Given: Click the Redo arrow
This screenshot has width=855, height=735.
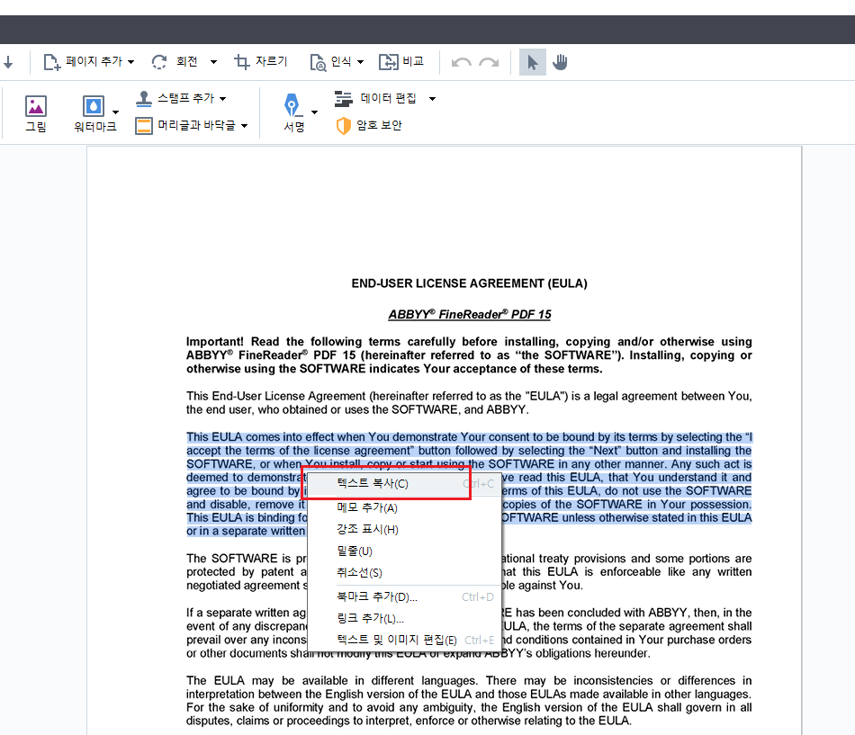Looking at the screenshot, I should pos(489,63).
